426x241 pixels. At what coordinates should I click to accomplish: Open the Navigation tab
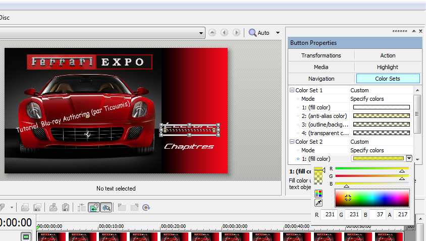[321, 79]
